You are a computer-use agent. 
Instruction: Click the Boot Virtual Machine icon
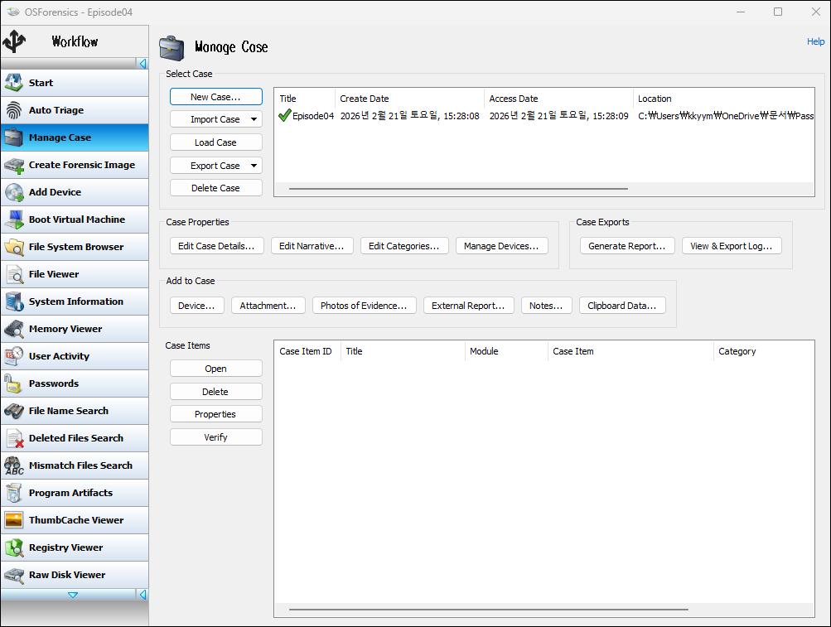(14, 219)
